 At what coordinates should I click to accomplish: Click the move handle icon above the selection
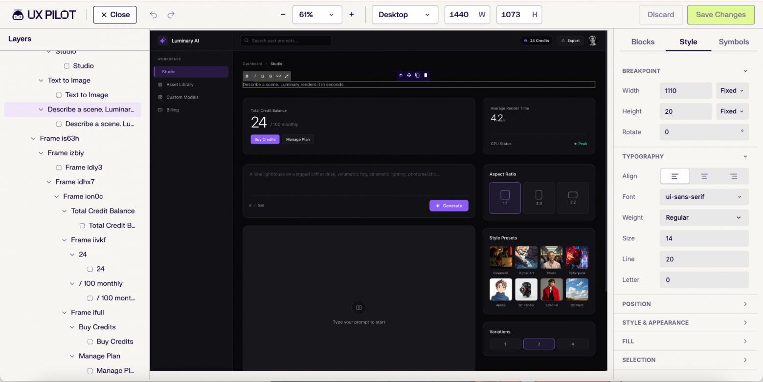tap(409, 75)
